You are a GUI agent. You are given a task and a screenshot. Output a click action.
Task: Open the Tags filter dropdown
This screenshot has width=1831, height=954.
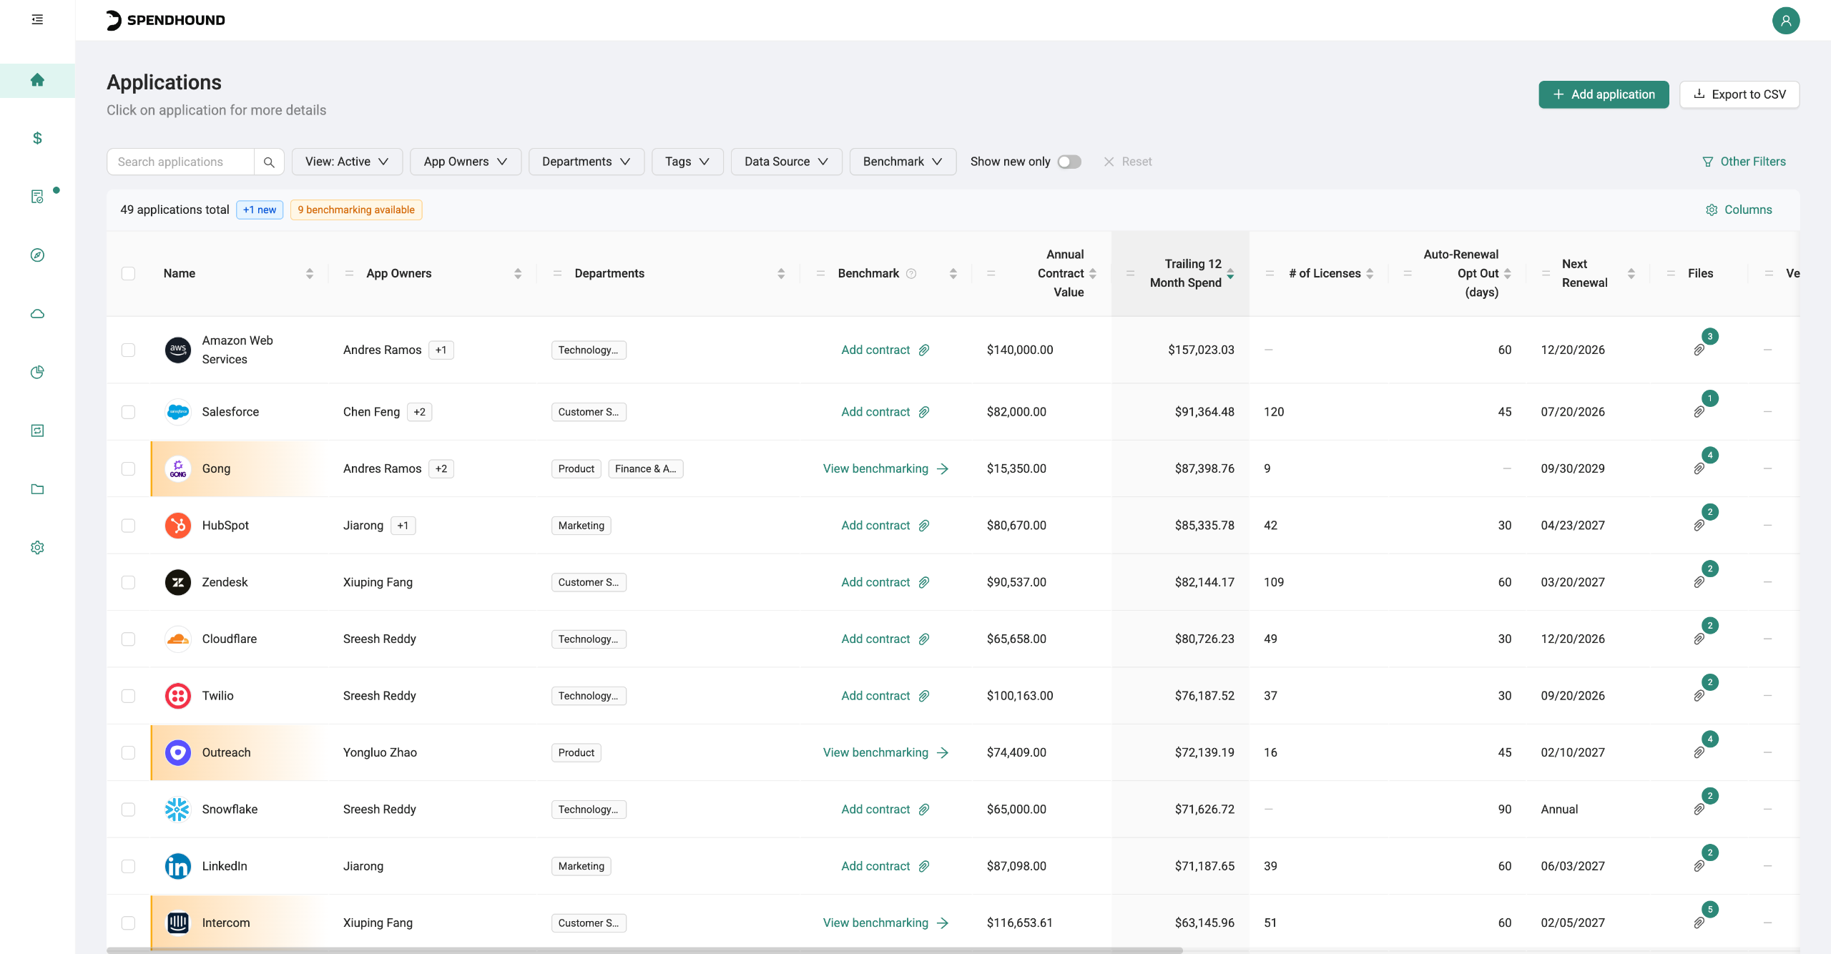[687, 162]
